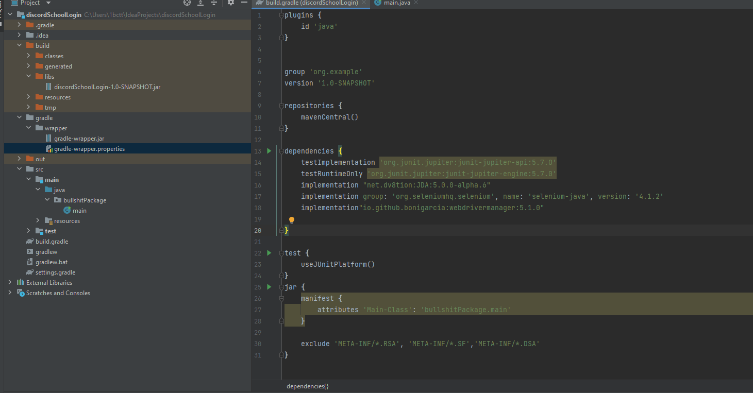Click the gradle-wrapper.jar file icon
The width and height of the screenshot is (753, 393).
click(x=49, y=139)
